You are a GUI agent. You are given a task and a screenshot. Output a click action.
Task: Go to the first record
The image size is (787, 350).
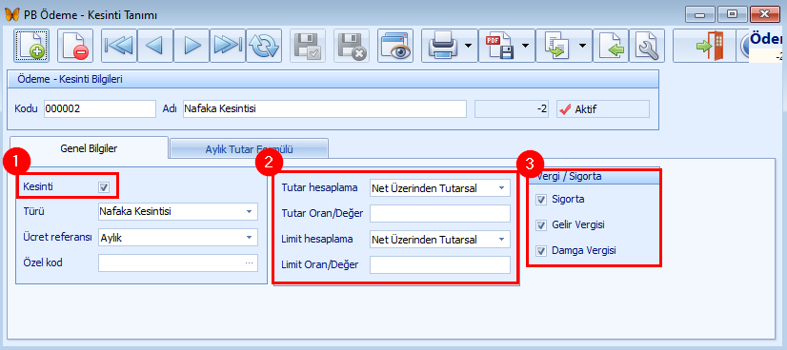(x=119, y=46)
